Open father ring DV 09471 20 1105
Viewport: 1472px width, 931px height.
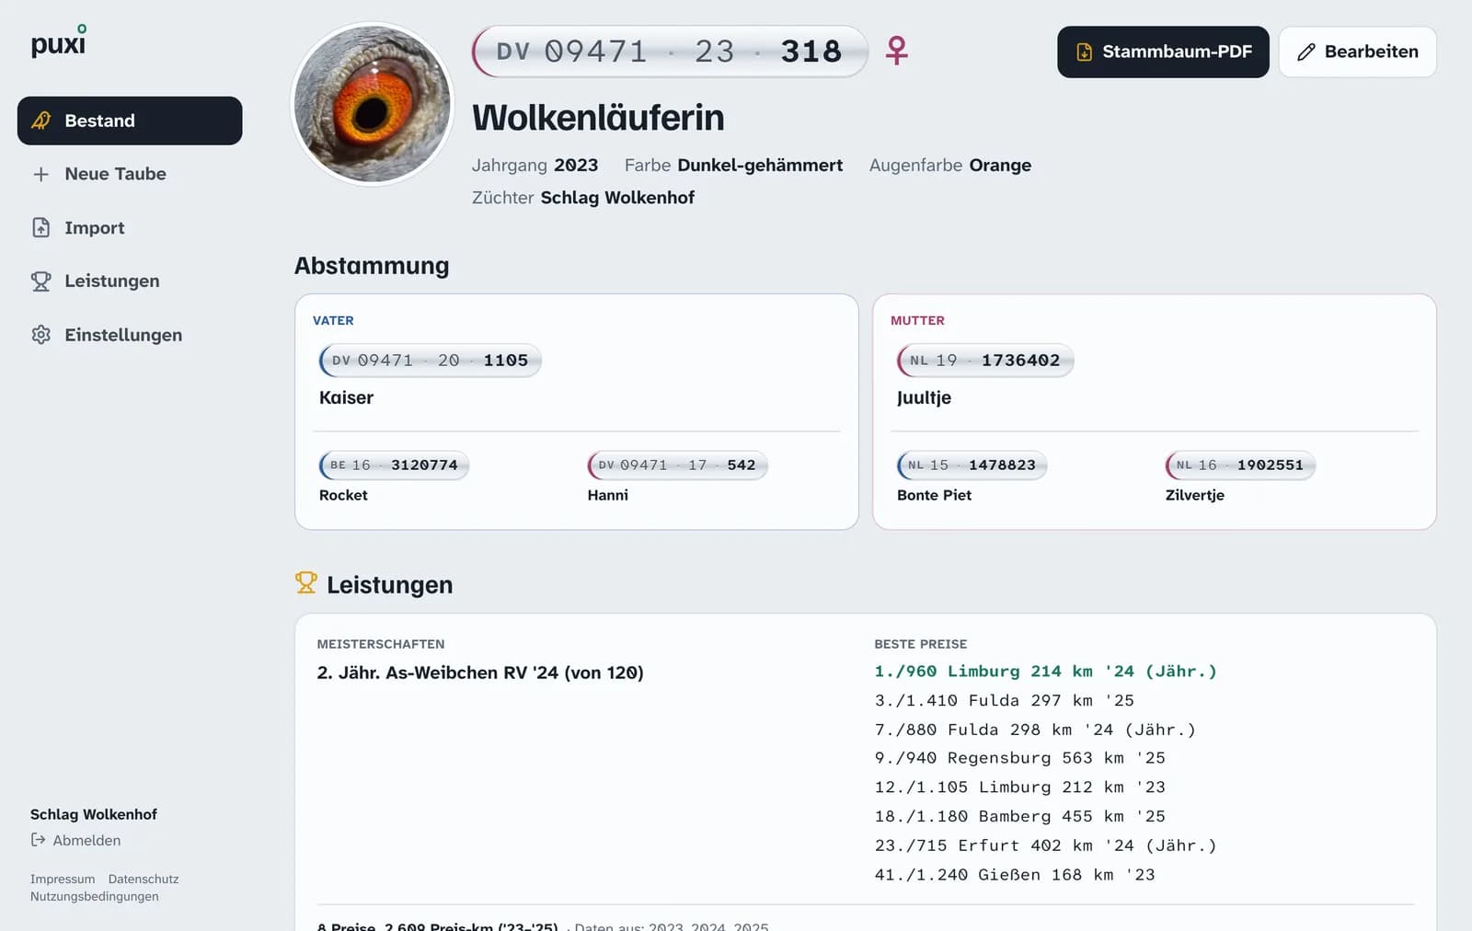430,361
